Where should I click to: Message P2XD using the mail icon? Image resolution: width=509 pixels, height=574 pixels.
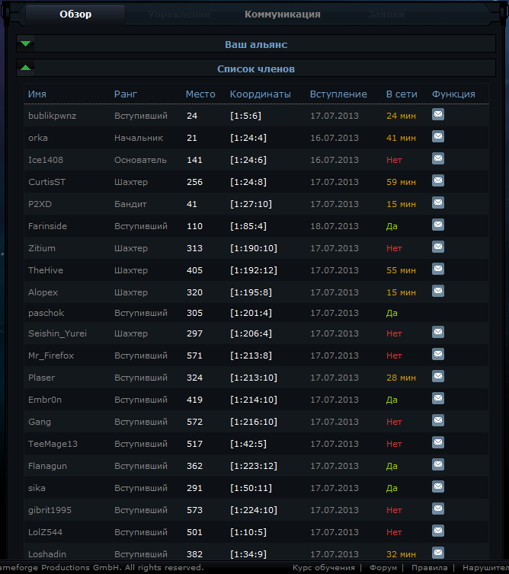pos(438,203)
